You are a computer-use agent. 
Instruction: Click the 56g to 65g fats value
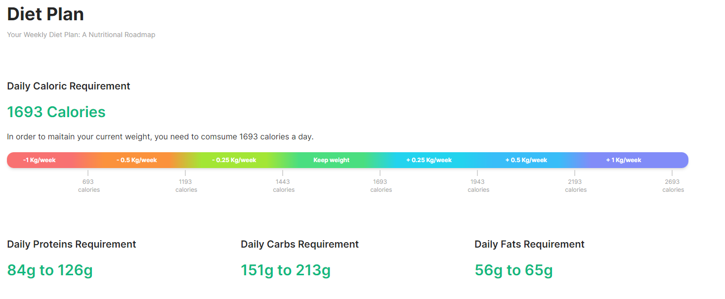click(513, 270)
